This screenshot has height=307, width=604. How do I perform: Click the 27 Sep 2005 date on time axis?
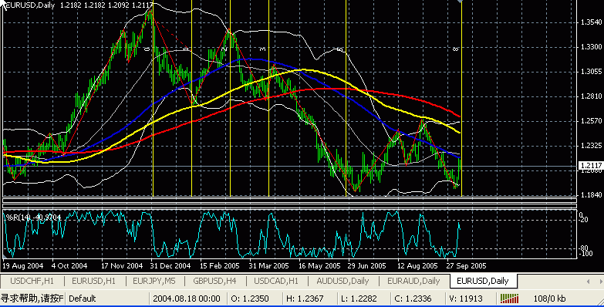pyautogui.click(x=466, y=266)
